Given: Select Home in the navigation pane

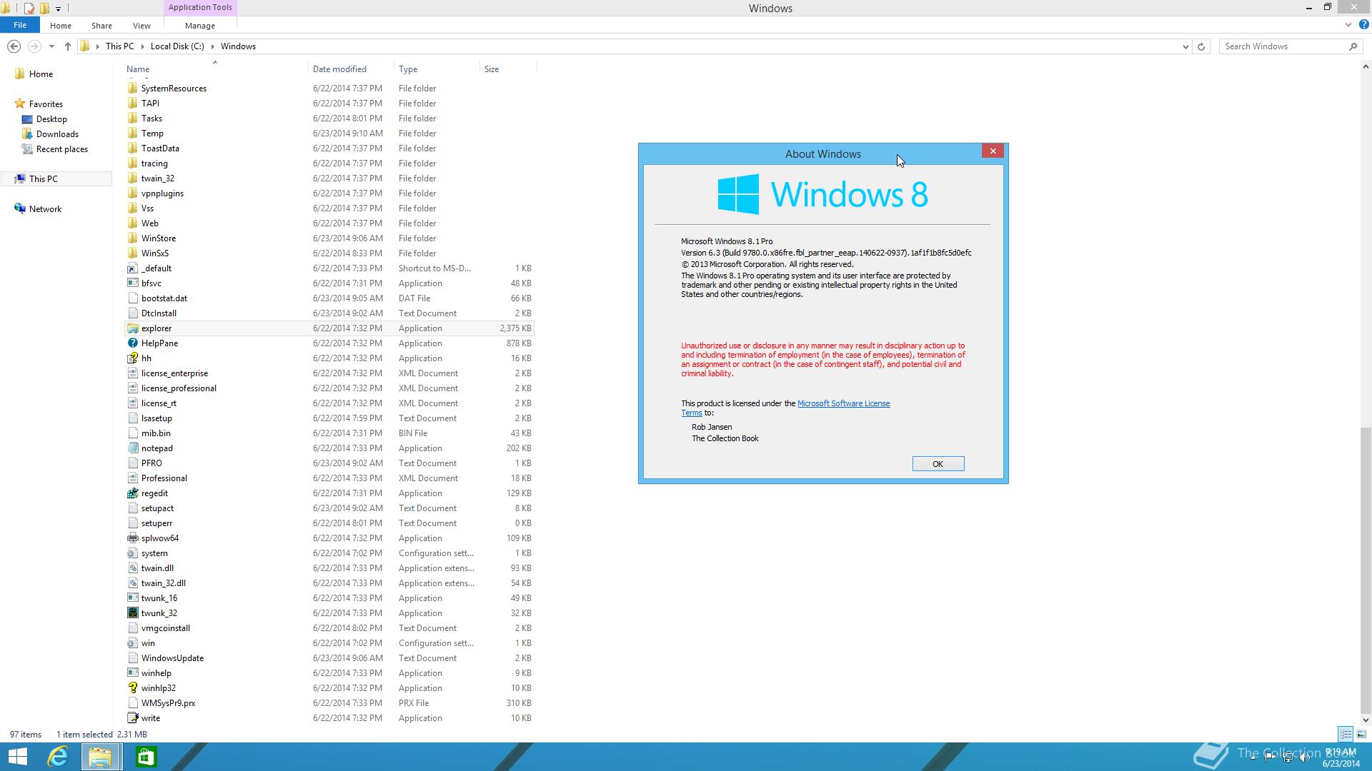Looking at the screenshot, I should (41, 74).
